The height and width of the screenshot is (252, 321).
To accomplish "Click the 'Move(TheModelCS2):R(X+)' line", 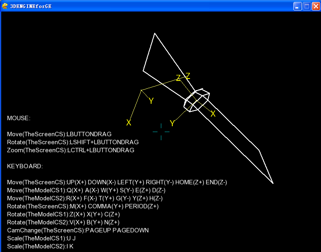I will [x=85, y=198].
